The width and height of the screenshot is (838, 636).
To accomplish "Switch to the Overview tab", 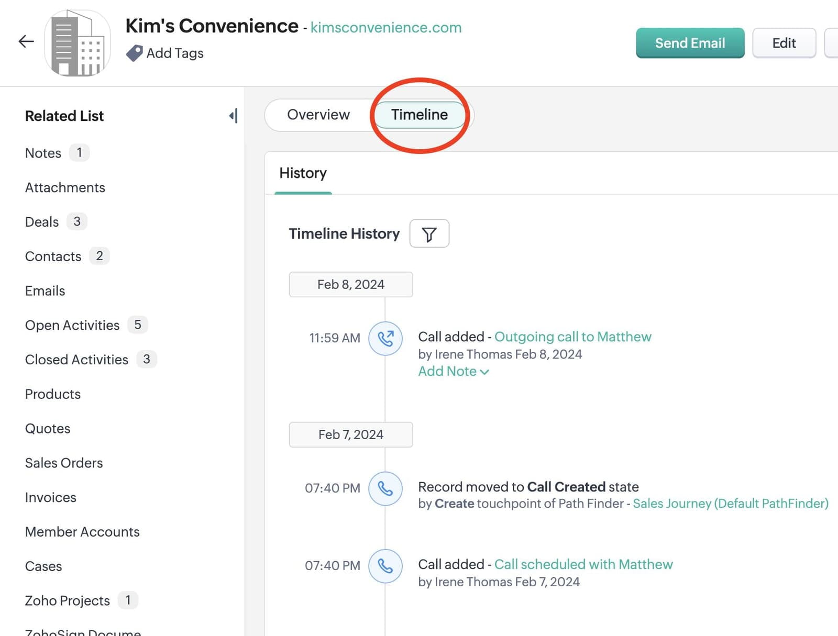I will [x=318, y=115].
